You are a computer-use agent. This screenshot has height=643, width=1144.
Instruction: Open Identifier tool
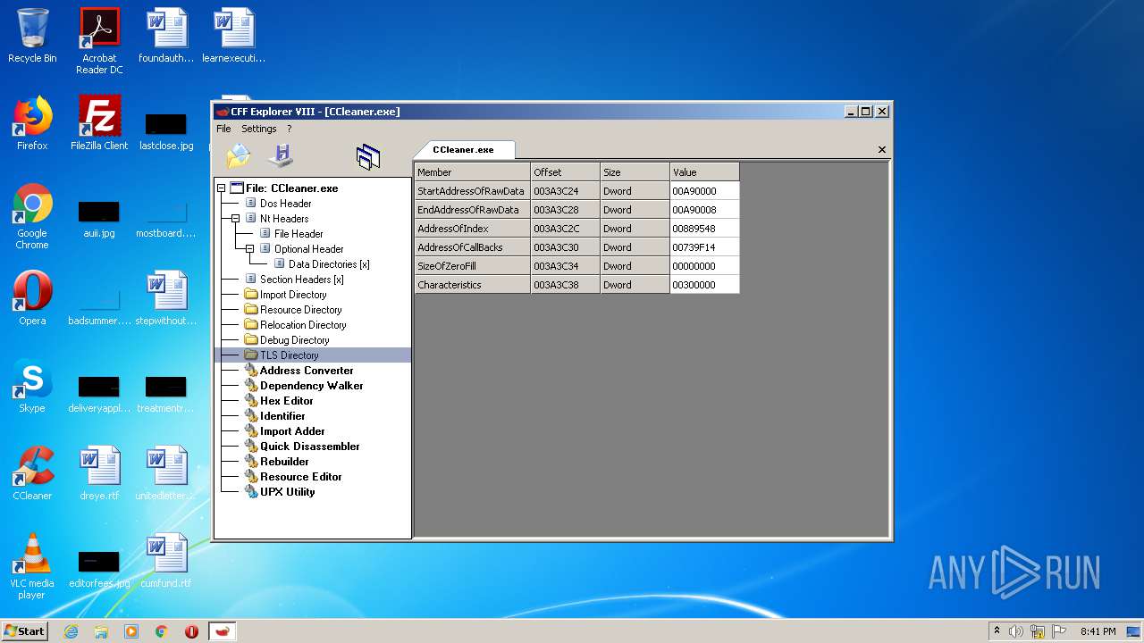point(282,416)
